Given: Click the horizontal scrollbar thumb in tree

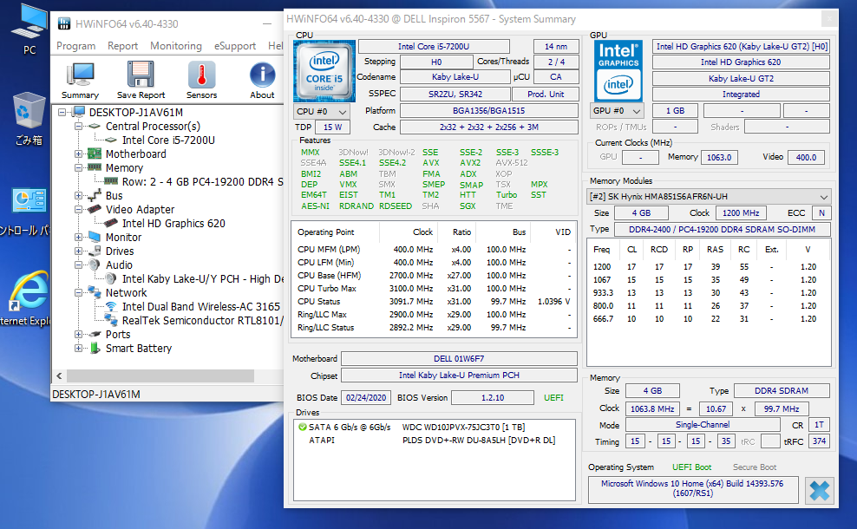Looking at the screenshot, I should [160, 376].
